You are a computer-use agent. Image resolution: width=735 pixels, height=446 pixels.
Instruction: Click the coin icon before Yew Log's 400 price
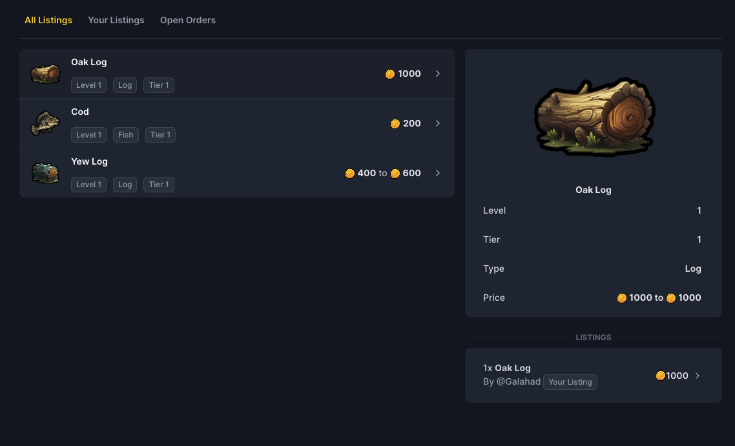click(350, 173)
